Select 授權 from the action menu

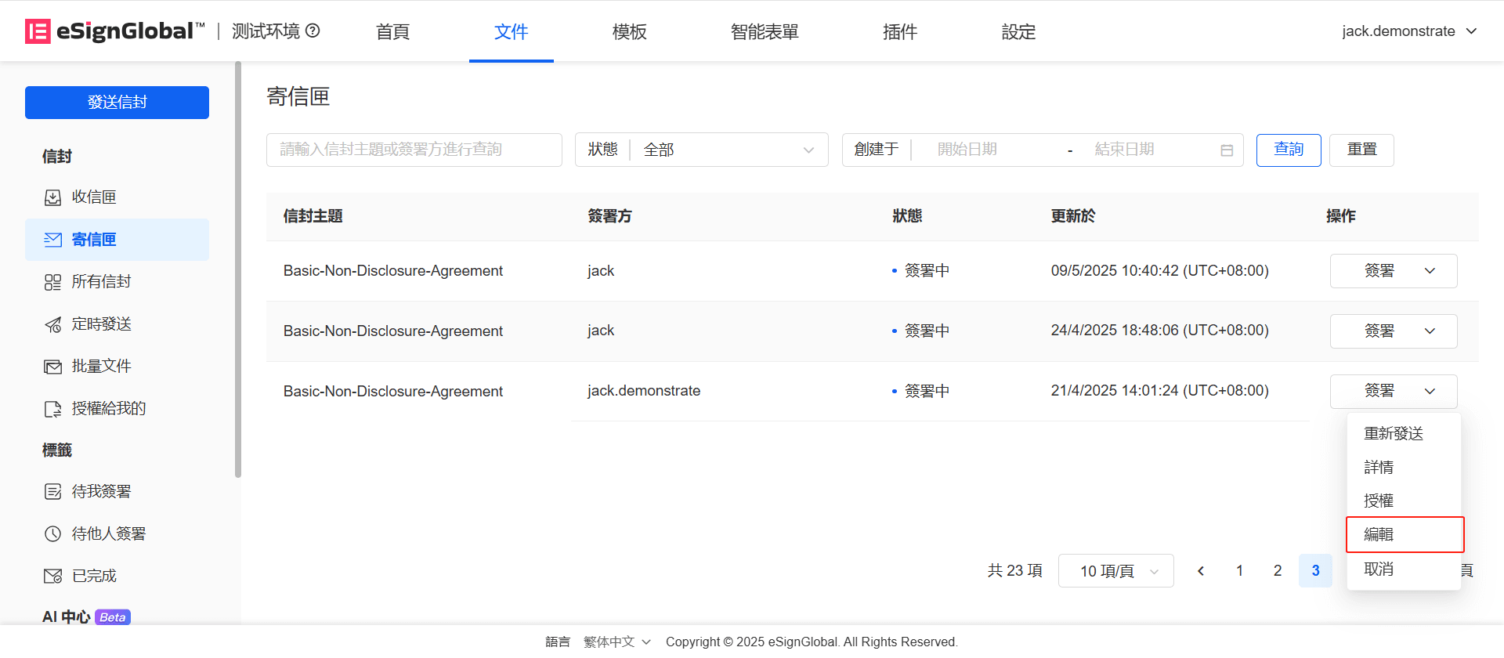[1404, 501]
